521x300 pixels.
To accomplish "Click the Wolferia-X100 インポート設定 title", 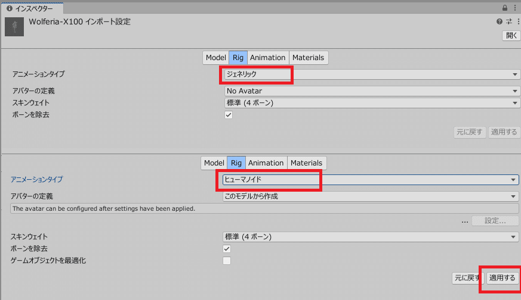I will tap(79, 22).
